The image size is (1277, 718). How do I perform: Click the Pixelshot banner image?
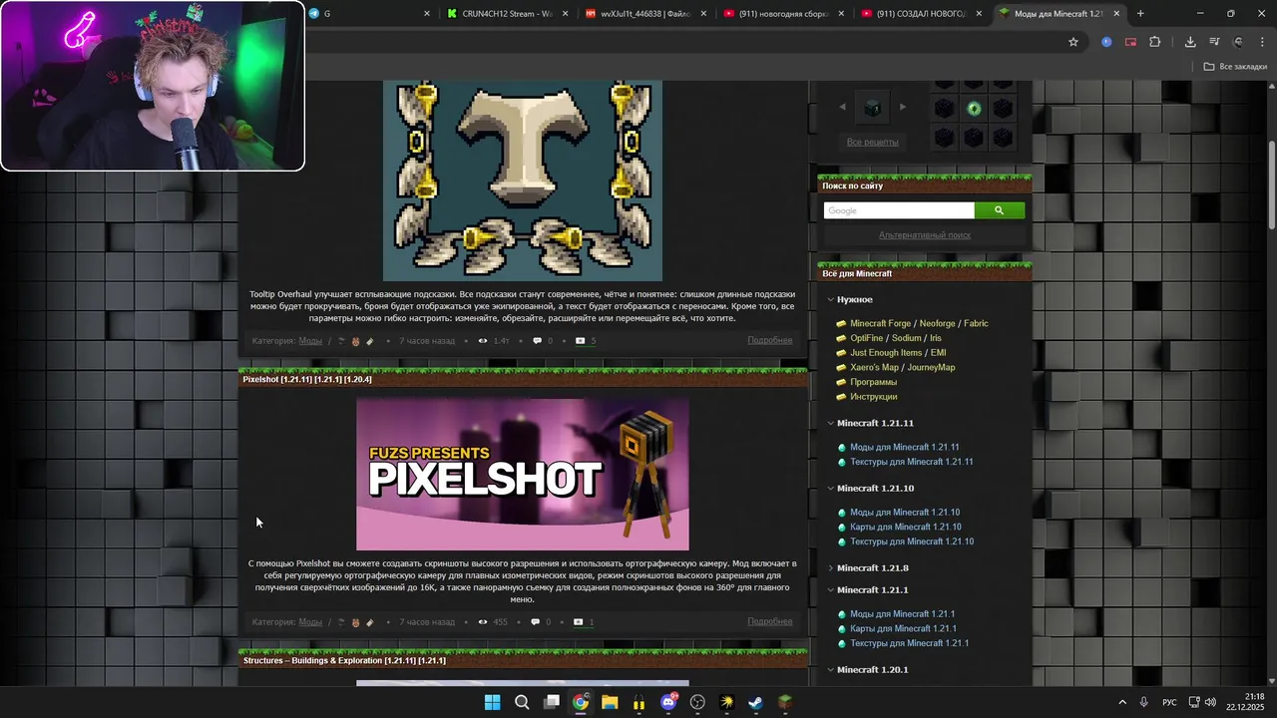[x=522, y=475]
